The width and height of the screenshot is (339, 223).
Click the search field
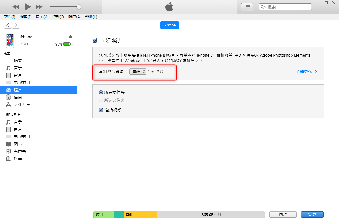point(285,7)
